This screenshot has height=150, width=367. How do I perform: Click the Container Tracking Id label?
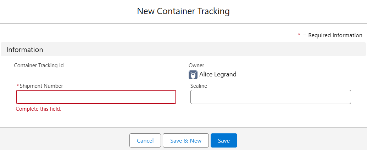click(39, 65)
